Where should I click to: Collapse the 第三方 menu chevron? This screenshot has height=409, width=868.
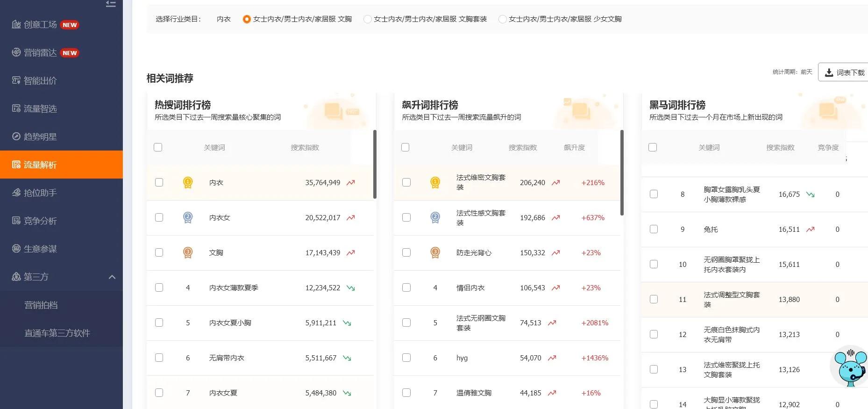(x=112, y=277)
